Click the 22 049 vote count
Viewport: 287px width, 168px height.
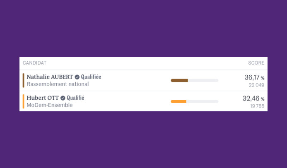pos(256,85)
